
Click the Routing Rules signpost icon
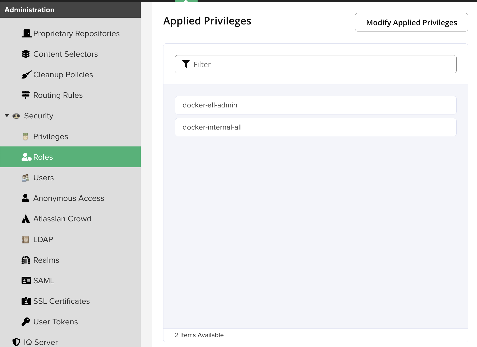click(26, 95)
